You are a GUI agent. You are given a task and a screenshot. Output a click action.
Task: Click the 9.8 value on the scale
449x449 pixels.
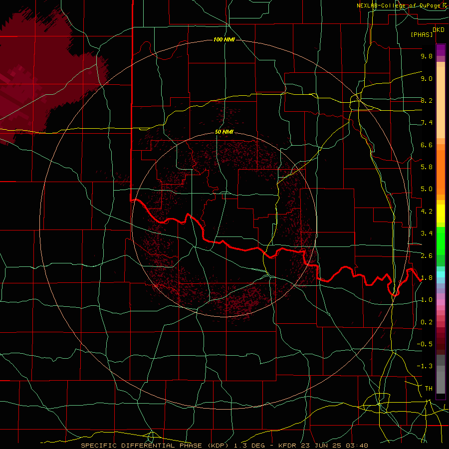point(427,56)
